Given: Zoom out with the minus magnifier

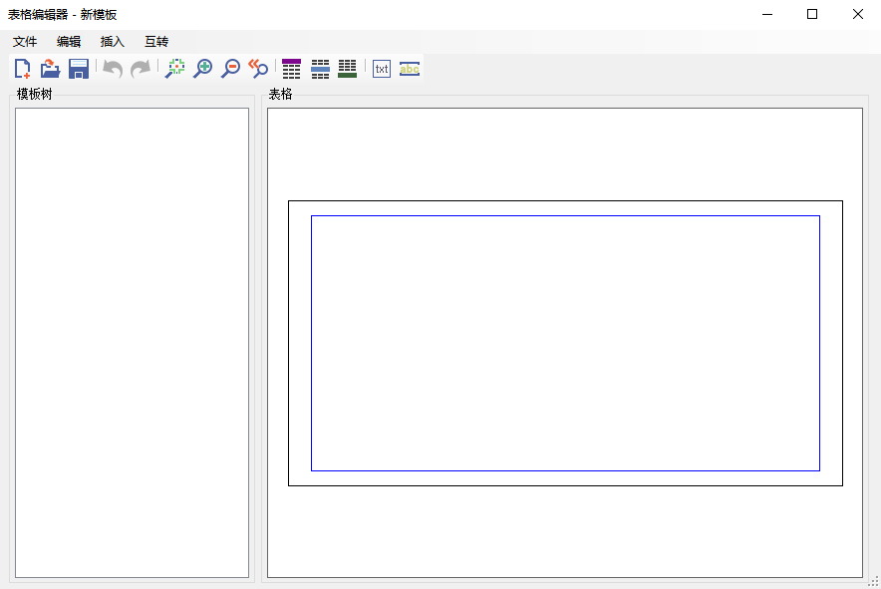Looking at the screenshot, I should coord(230,69).
